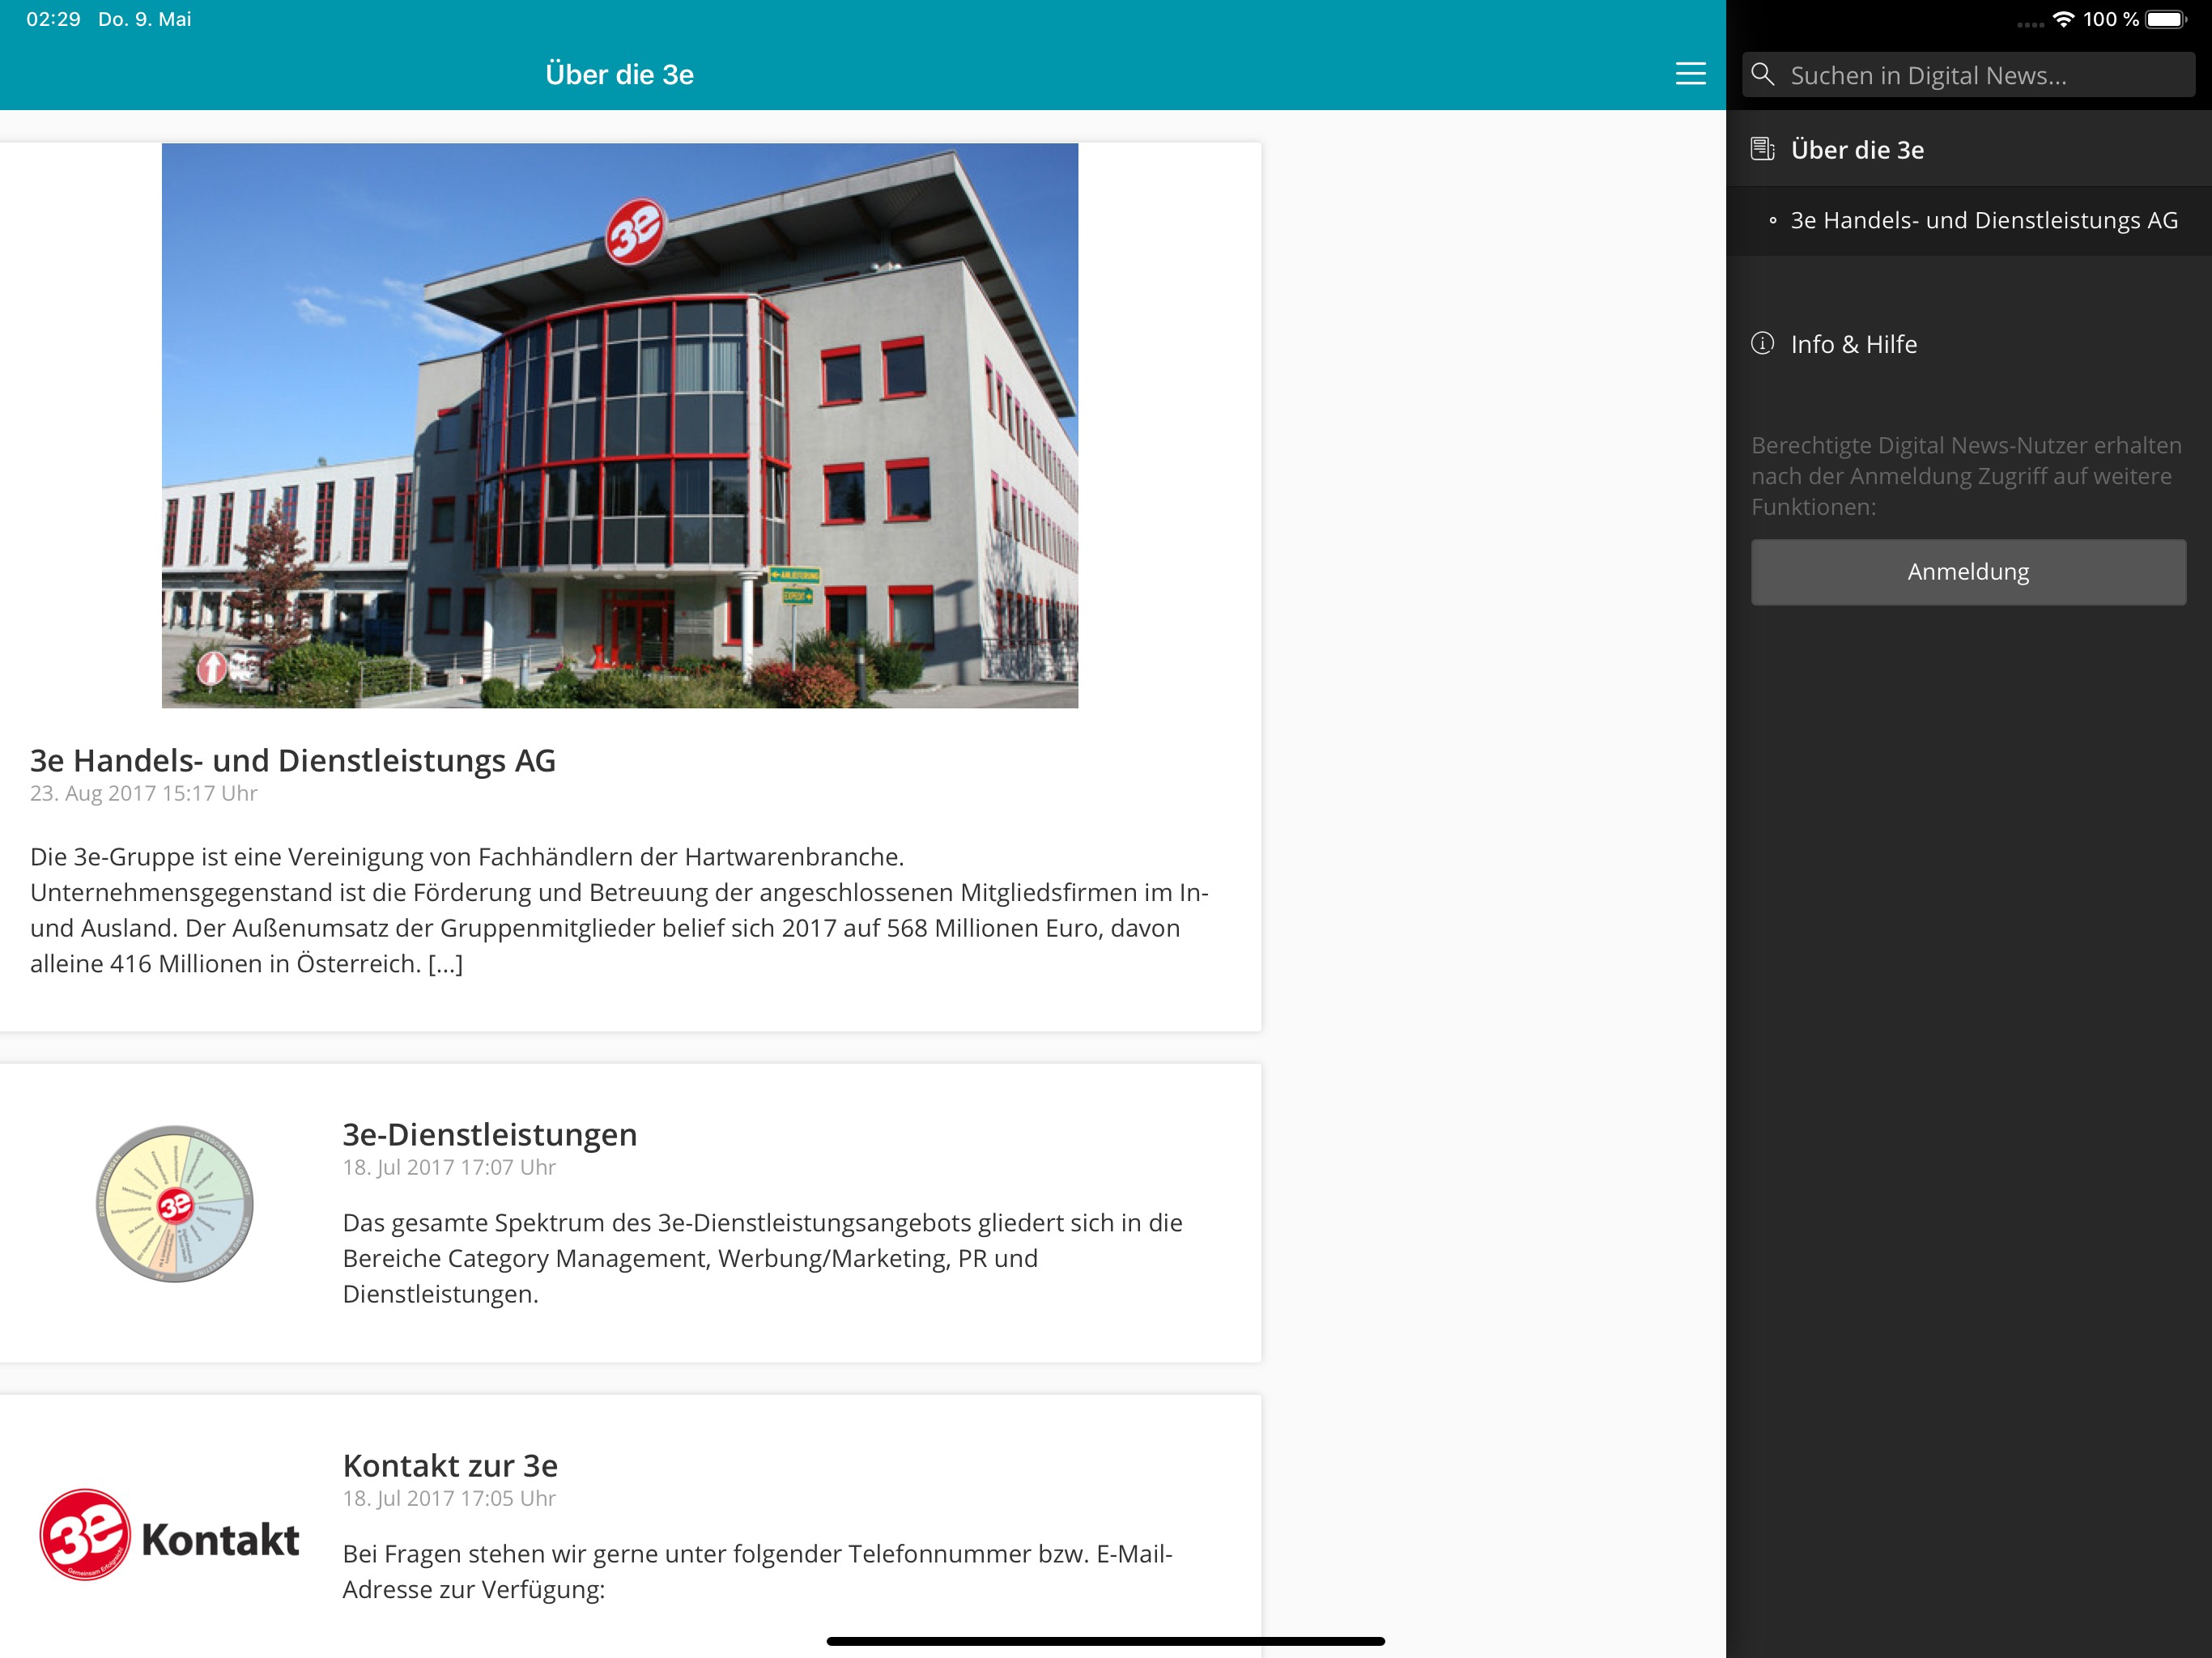Click the 'Über die 3e' header title
Screen dimensions: 2212x1658
point(620,74)
